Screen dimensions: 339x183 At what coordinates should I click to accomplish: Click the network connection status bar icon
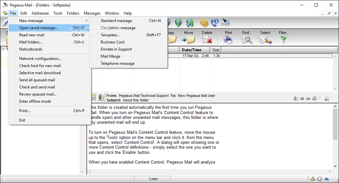tap(313, 179)
